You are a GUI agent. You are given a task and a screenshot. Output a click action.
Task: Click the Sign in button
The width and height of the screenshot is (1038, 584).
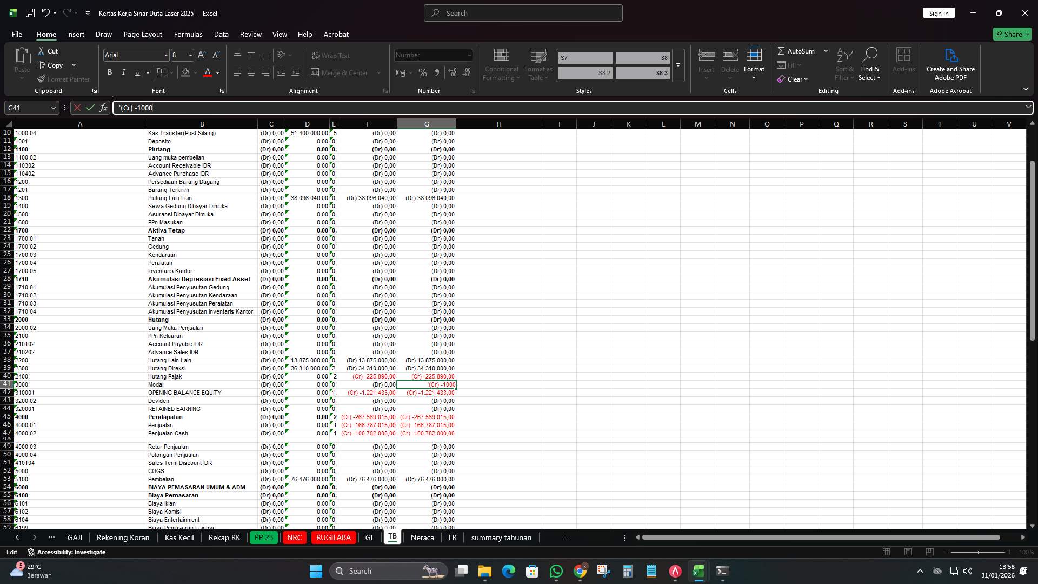tap(939, 12)
